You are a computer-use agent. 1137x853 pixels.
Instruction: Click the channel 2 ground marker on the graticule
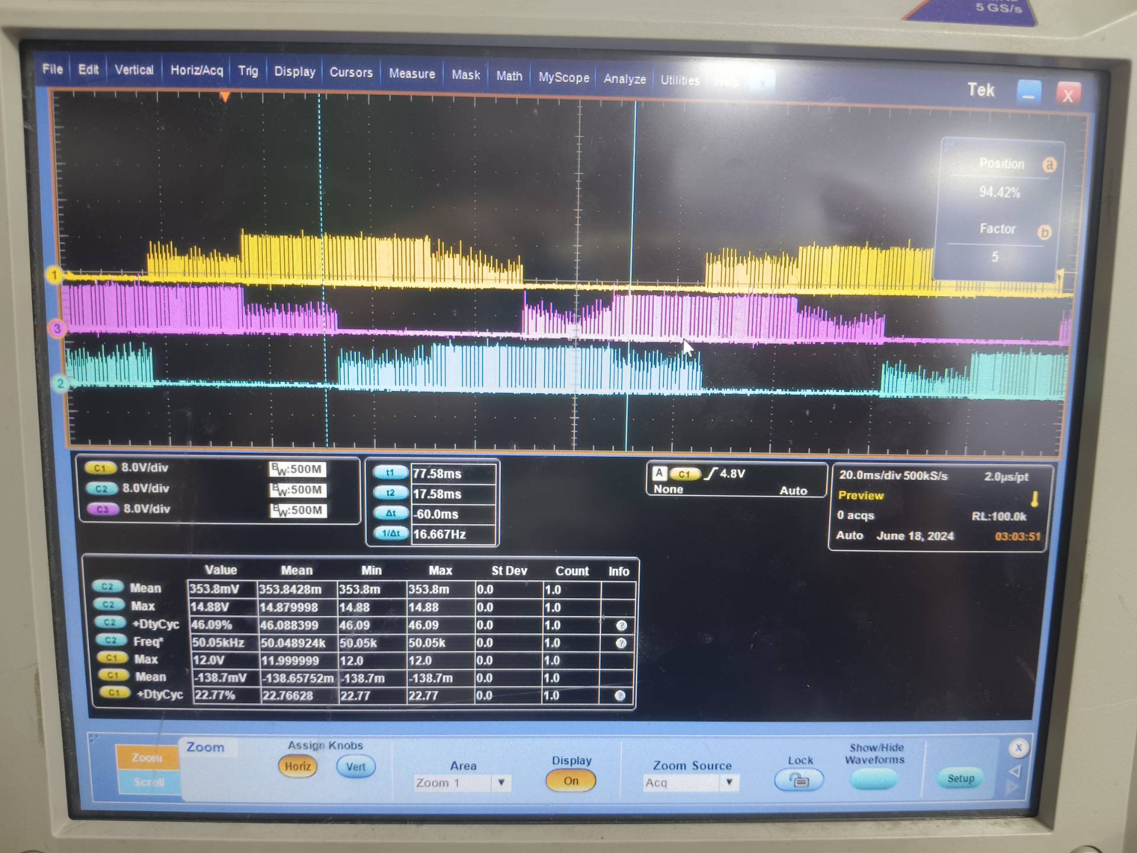coord(60,383)
